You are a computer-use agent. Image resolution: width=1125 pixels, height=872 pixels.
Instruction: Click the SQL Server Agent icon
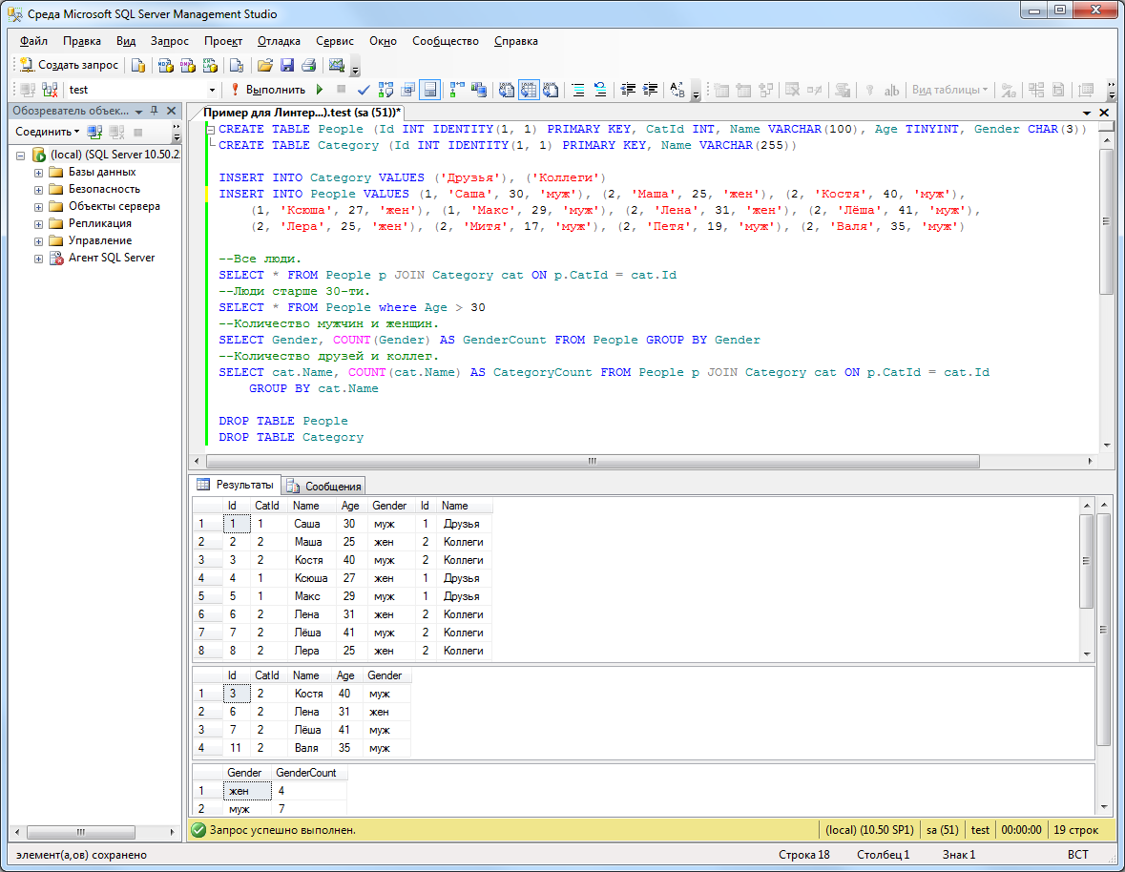pyautogui.click(x=56, y=259)
